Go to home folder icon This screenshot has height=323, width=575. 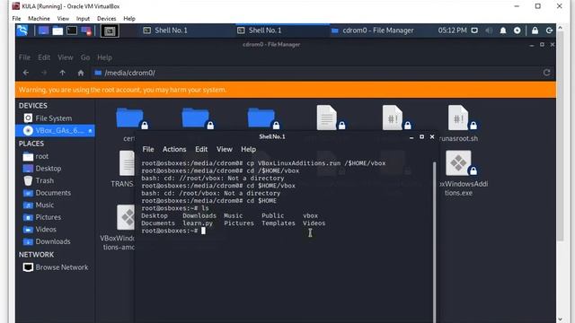point(81,73)
